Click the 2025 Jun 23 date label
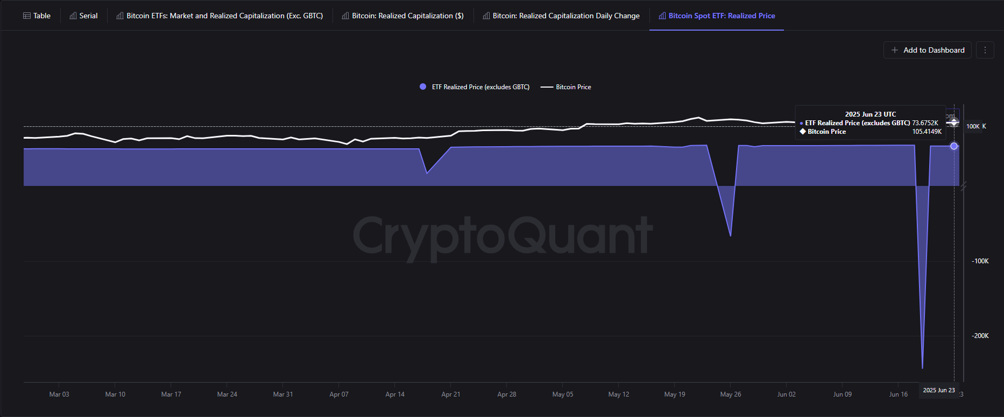This screenshot has width=1004, height=417. coord(939,390)
